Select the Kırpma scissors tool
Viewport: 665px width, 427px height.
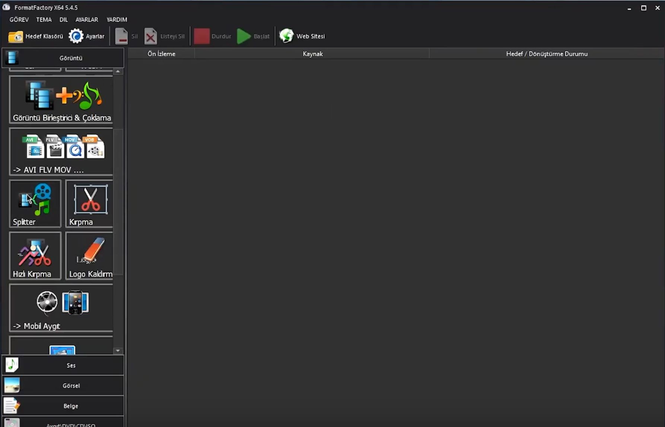[x=89, y=203]
